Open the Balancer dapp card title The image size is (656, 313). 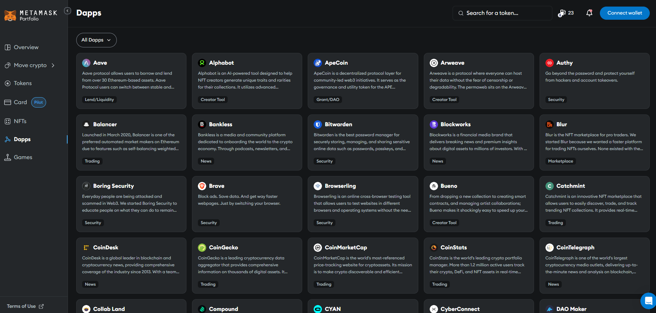[x=105, y=124]
